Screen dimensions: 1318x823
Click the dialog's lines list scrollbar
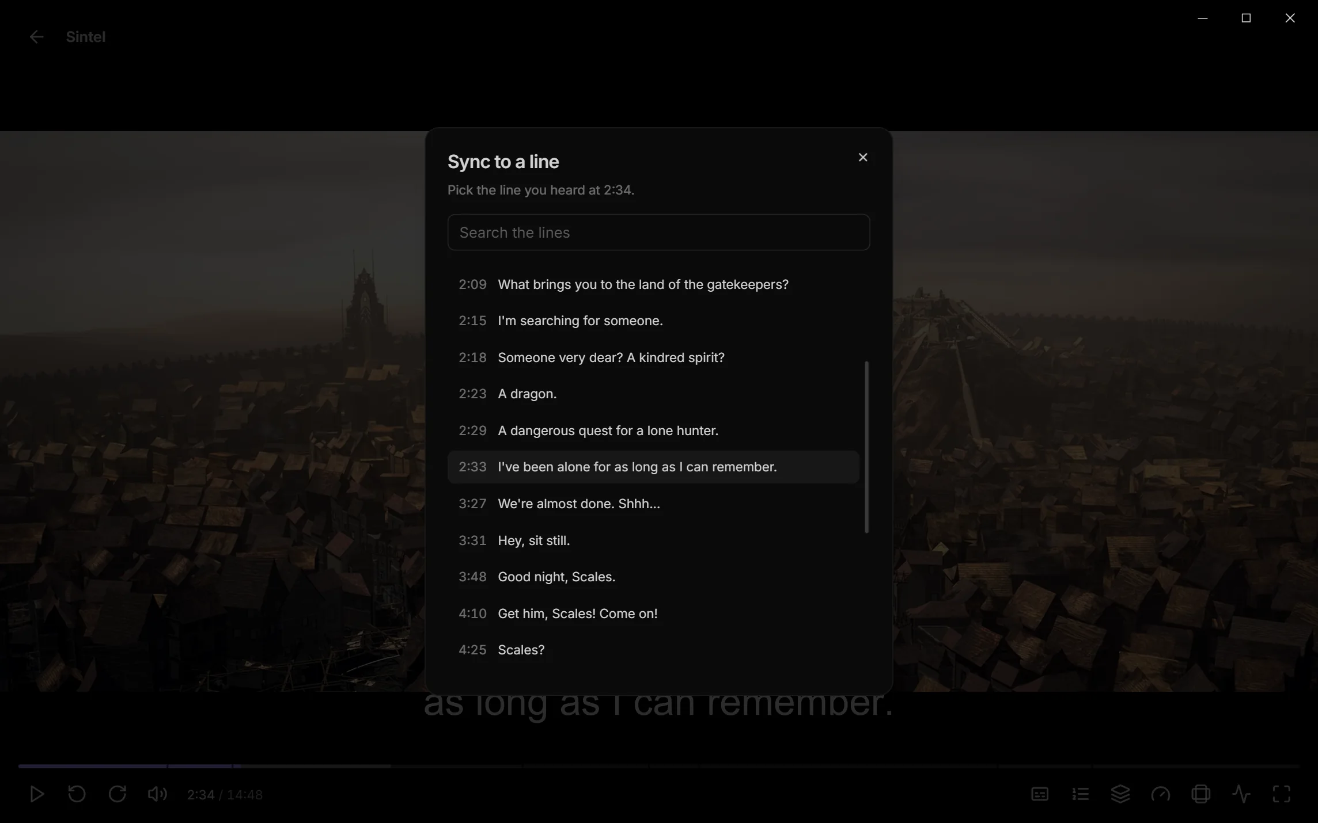pyautogui.click(x=866, y=447)
